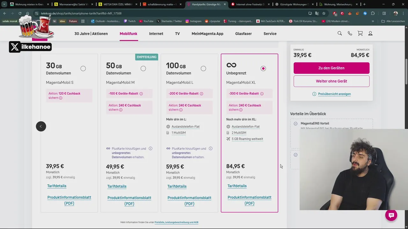Open the search magnifier icon in Telekom header

[x=340, y=33]
